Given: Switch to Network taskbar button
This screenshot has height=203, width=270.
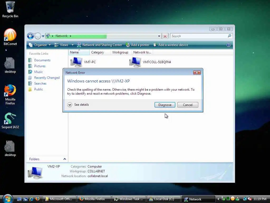Looking at the screenshot, I should click(x=198, y=199).
